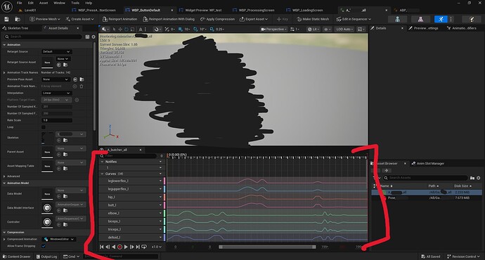
Task: Open the Physics asset mode icon
Action: [472, 19]
